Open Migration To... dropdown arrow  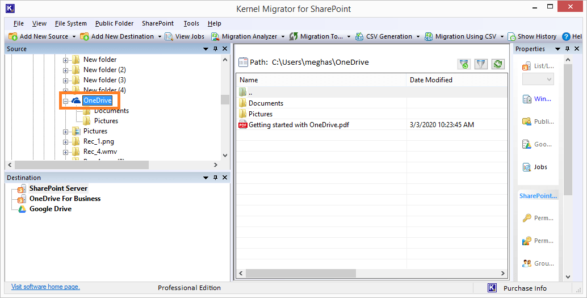point(349,37)
